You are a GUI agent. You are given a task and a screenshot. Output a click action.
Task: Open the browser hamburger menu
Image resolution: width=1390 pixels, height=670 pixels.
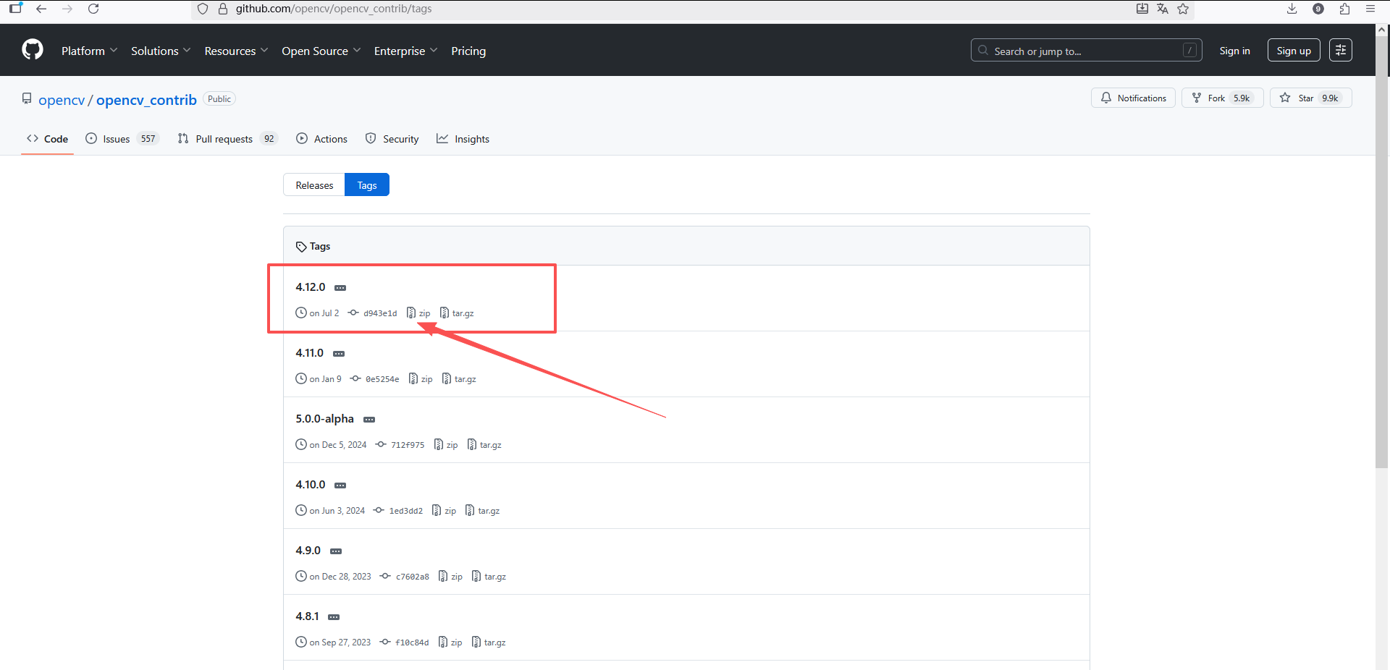[x=1370, y=9]
